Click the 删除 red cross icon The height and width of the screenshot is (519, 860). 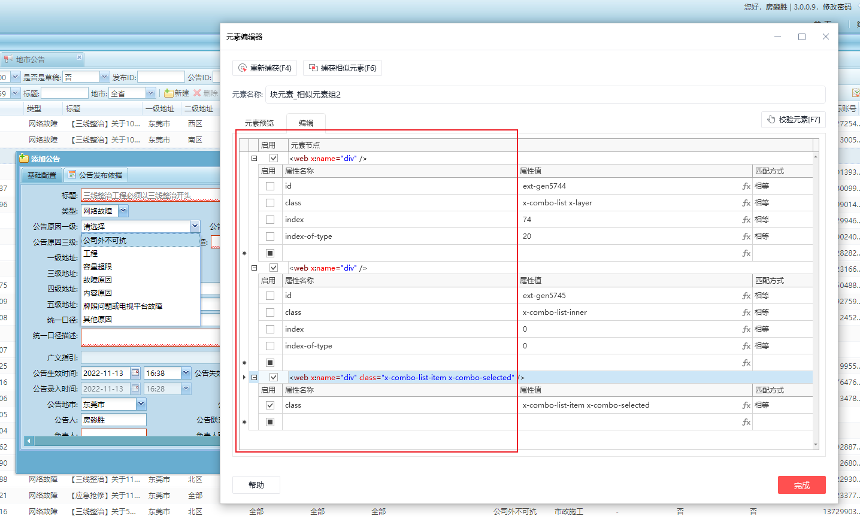[197, 93]
